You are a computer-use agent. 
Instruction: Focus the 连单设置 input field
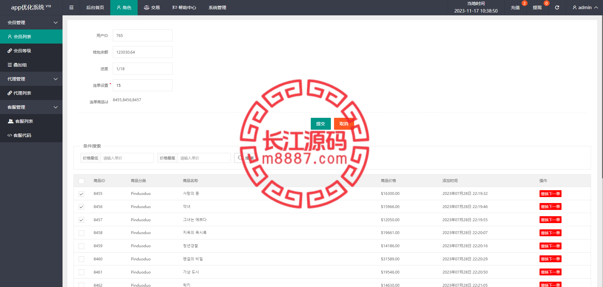coord(143,85)
